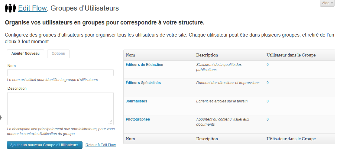
Task: Click Ajouter un nouveau Groupe d'Utilisateurs button
Action: [45, 145]
